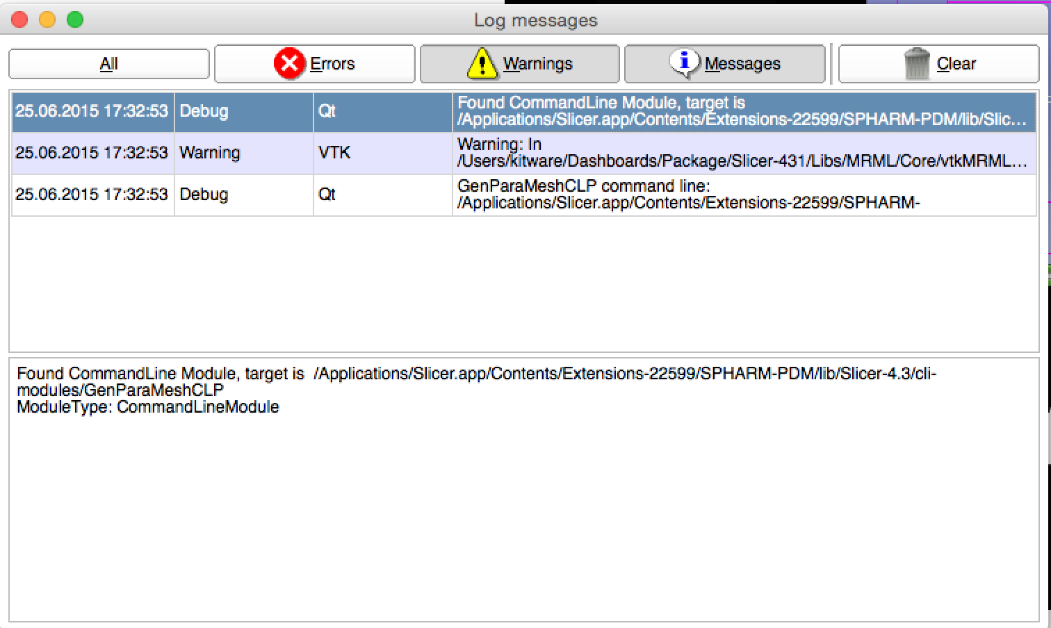Toggle the Warnings filter label
This screenshot has height=628, width=1051.
(x=537, y=64)
